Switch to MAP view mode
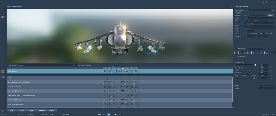Screen dimensions: 276x116 point(99,115)
